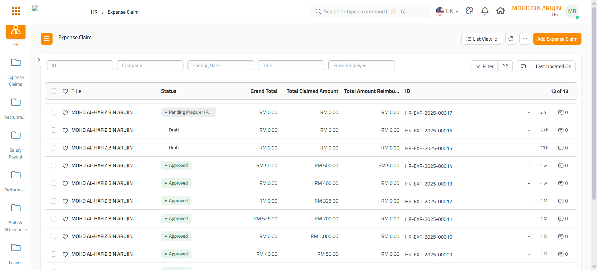Viewport: 597px width, 270px height.
Task: Click the Add Expense Claim button
Action: coord(557,39)
